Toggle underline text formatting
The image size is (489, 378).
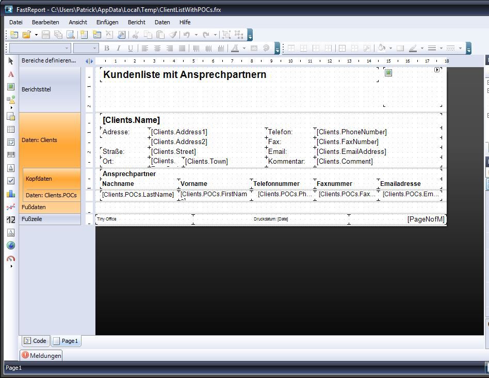[x=131, y=48]
